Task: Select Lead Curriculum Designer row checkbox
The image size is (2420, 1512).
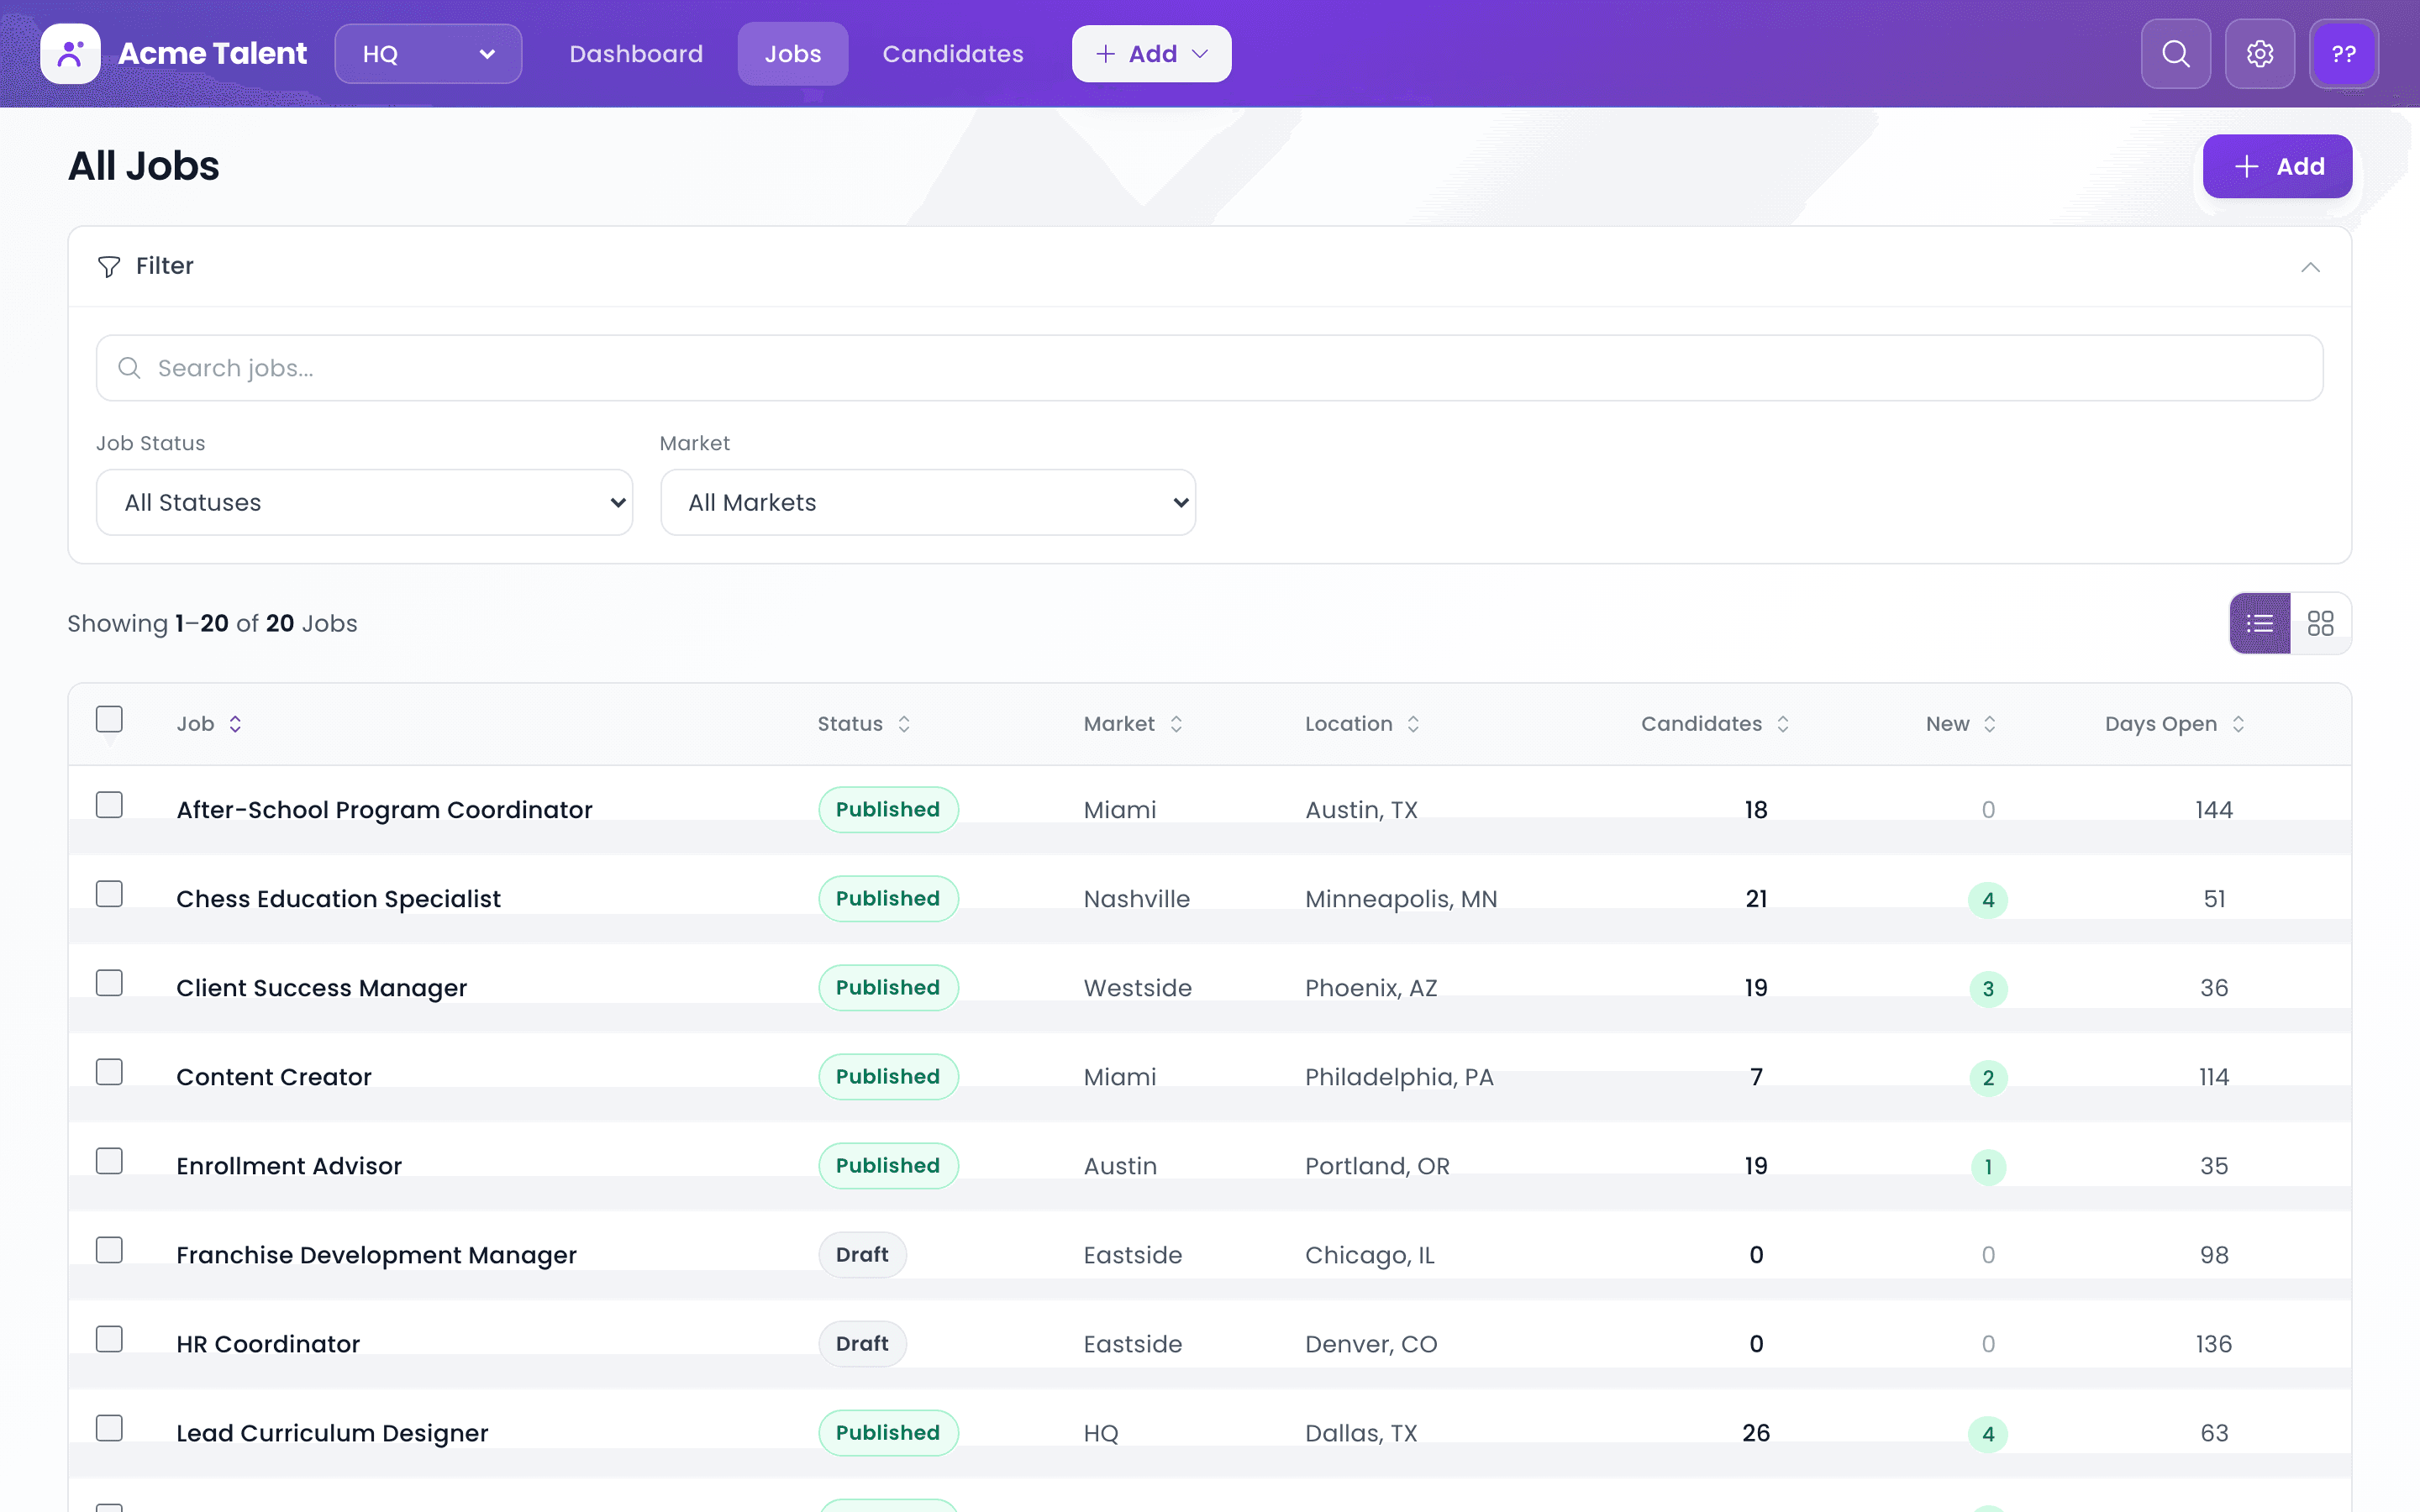Action: [x=109, y=1427]
